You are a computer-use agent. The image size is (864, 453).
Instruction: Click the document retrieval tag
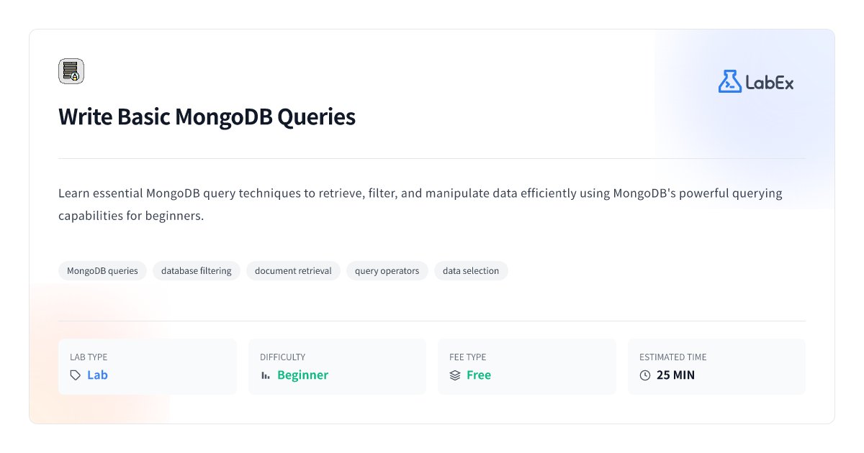click(x=293, y=270)
